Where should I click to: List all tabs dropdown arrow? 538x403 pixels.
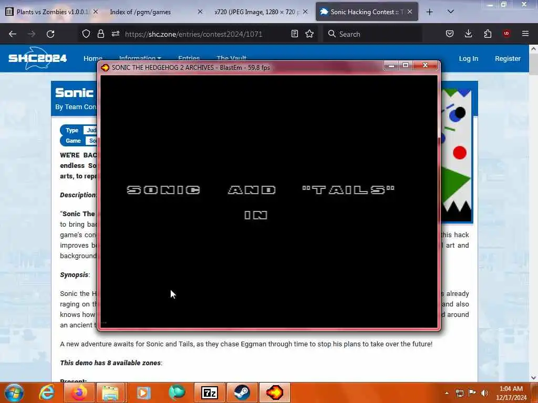451,12
